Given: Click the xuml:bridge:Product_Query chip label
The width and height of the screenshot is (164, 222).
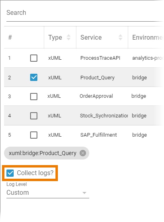Looking at the screenshot, I should coord(43,153).
